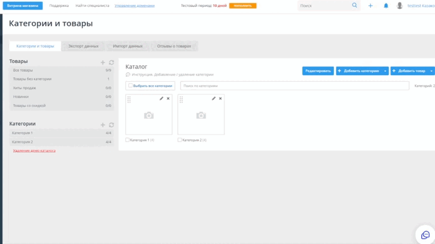Click the Добавить товар button
435x244 pixels.
click(409, 71)
